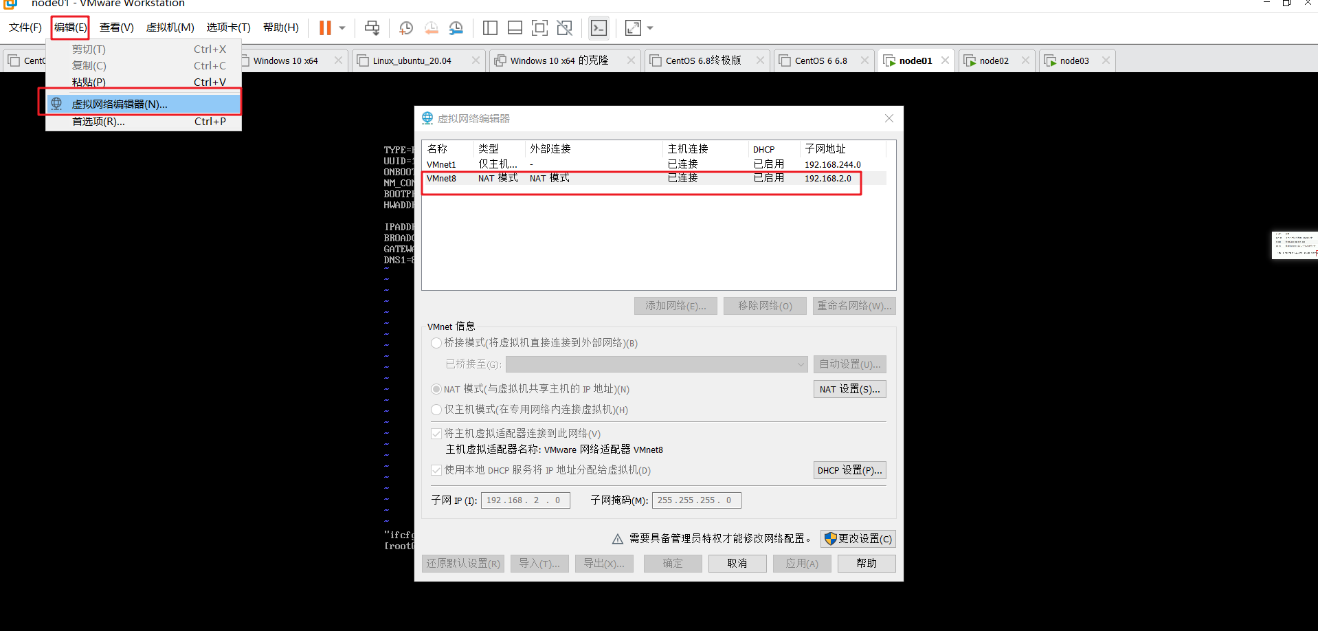This screenshot has height=631, width=1318.
Task: Click the 应用(A) button
Action: click(802, 564)
